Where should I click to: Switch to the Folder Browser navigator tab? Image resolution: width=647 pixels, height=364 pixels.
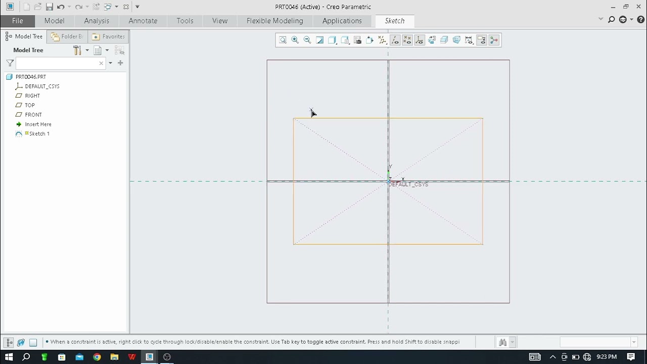(x=67, y=36)
